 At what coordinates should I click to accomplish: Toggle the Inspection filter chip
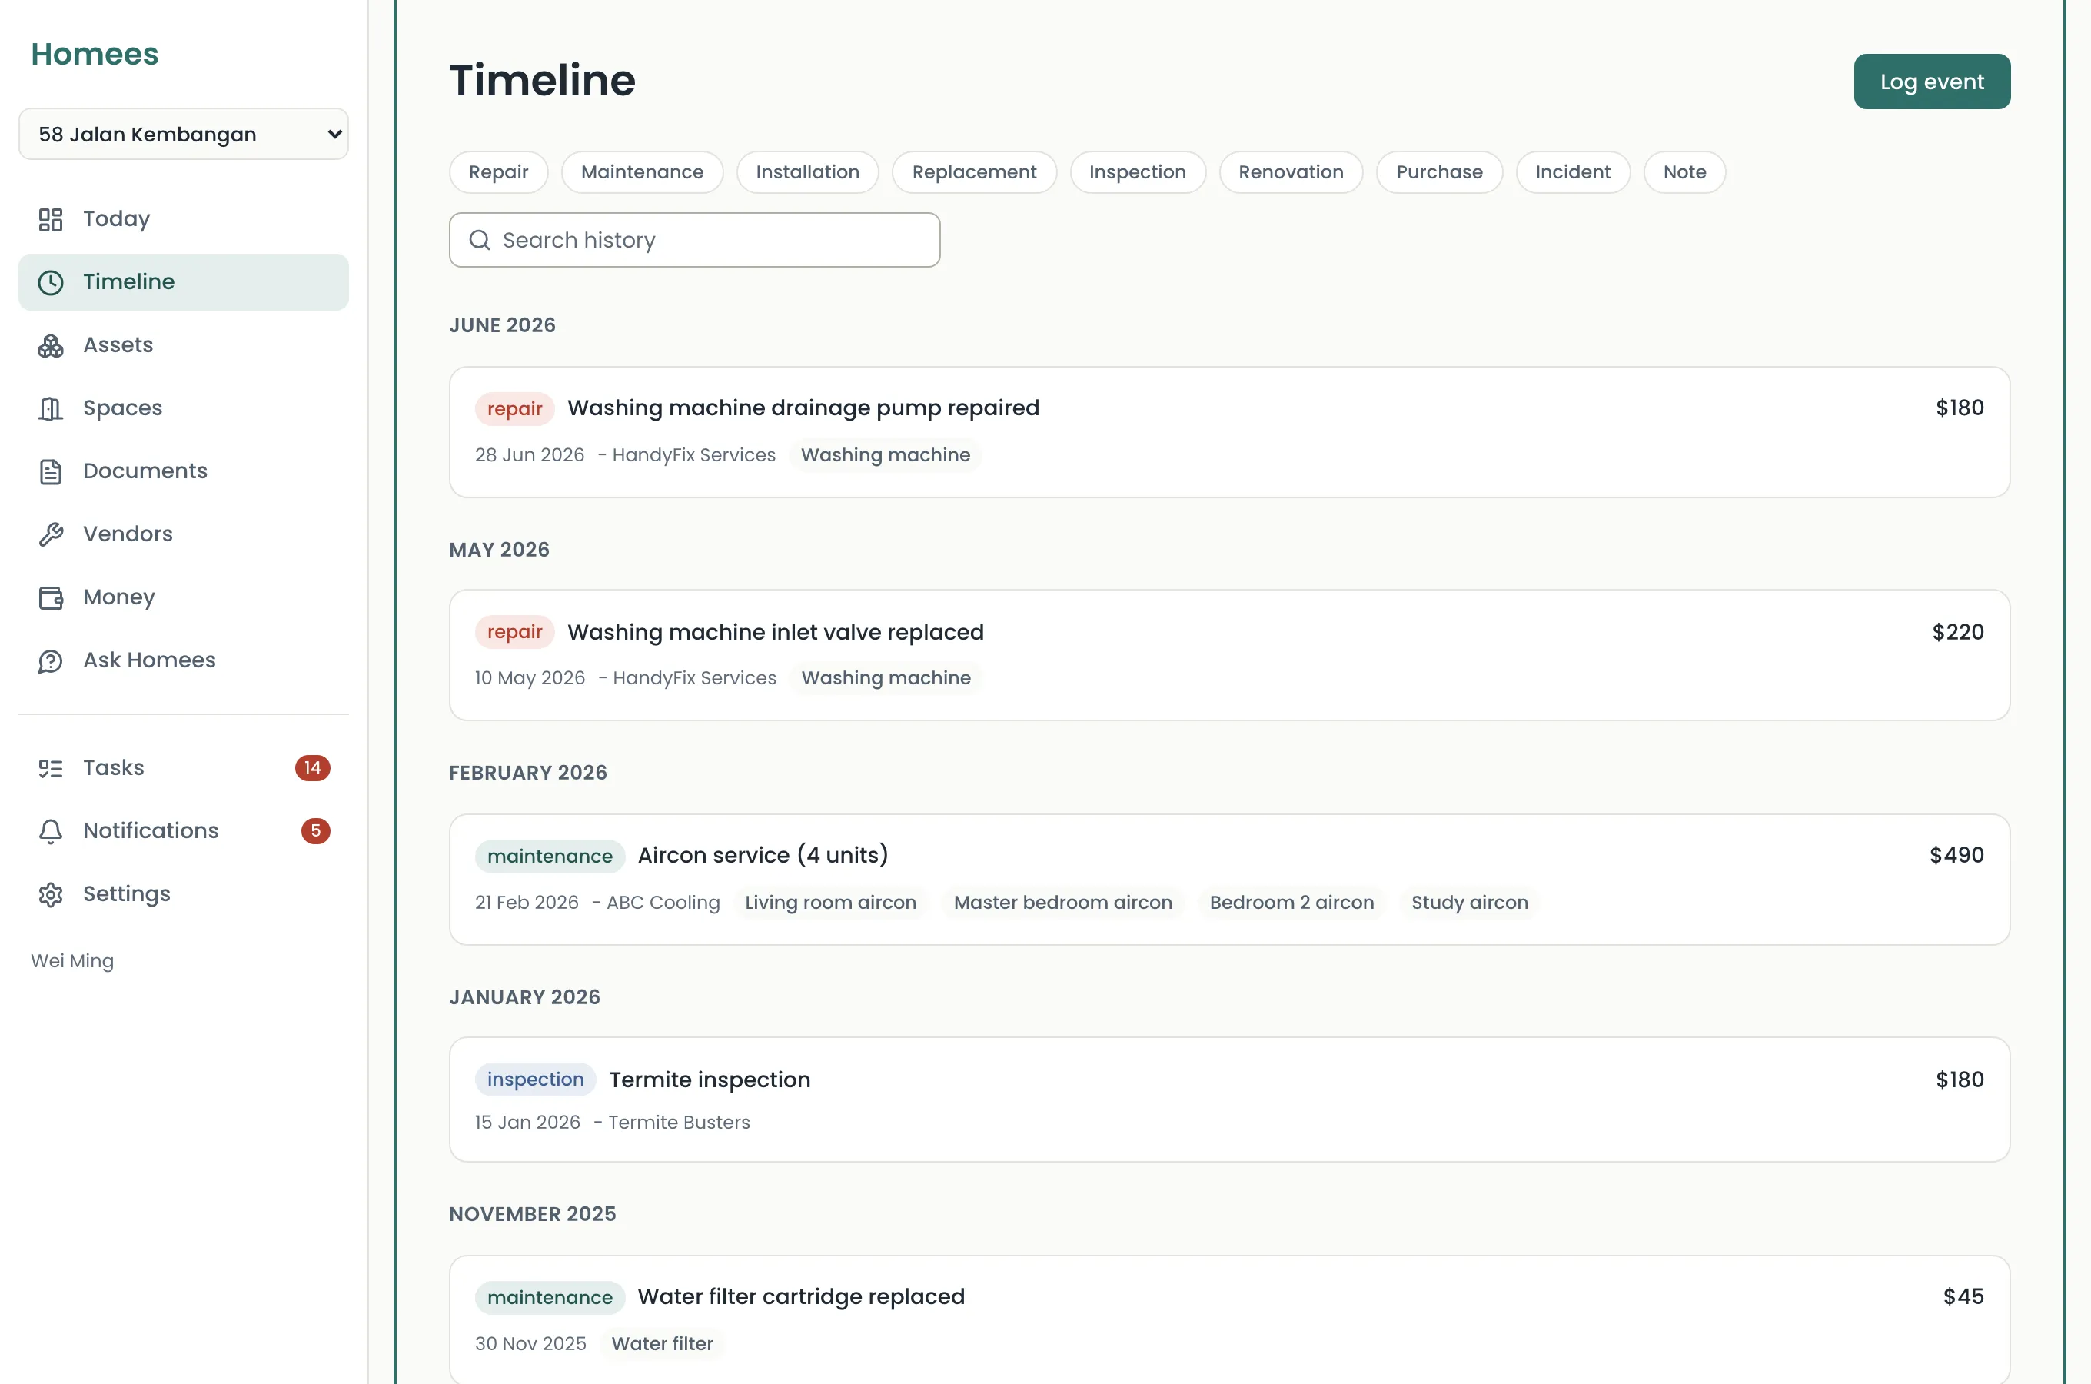click(x=1137, y=172)
